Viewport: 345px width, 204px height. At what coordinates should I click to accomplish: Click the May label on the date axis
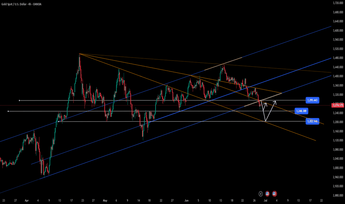[x=105, y=200]
